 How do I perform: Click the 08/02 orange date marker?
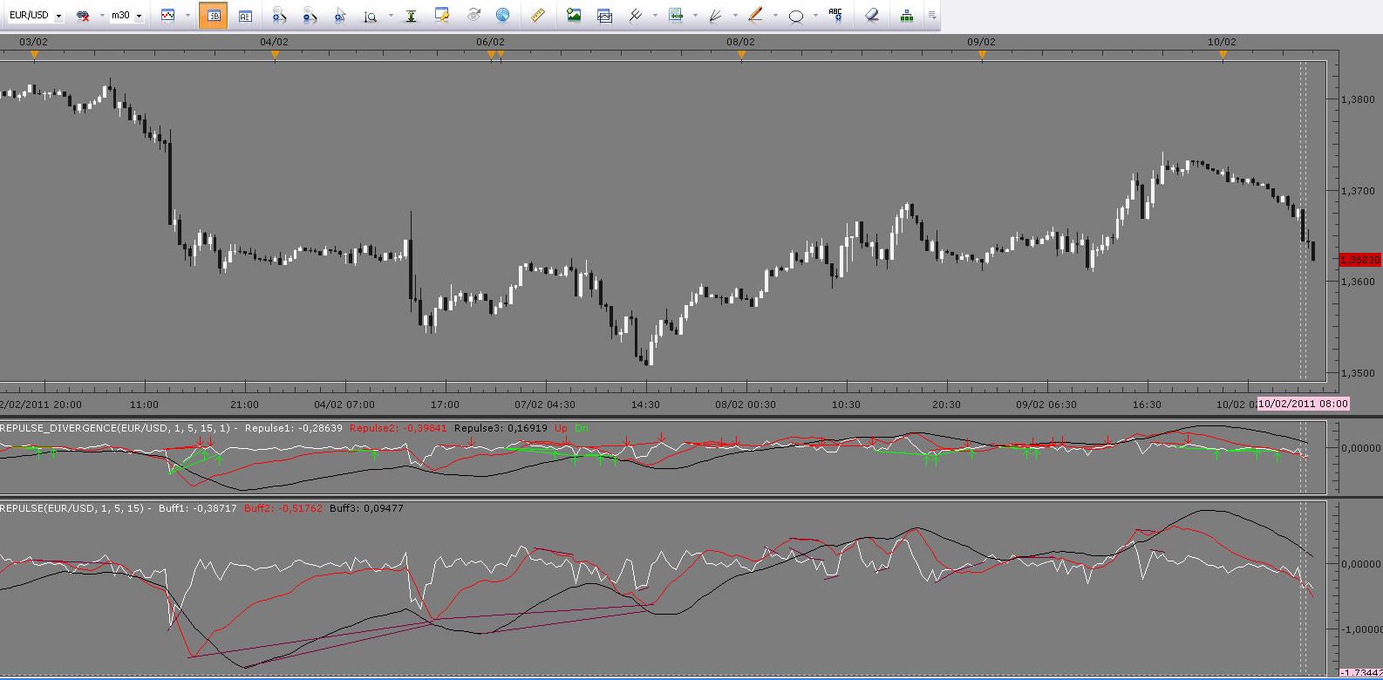[741, 55]
